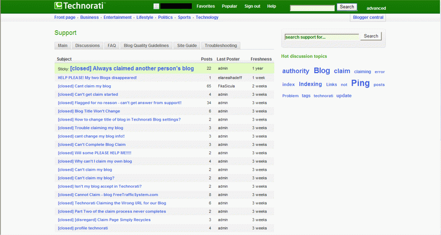Select the technorati hot topic tag
Image resolution: width=441 pixels, height=235 pixels.
pos(324,96)
